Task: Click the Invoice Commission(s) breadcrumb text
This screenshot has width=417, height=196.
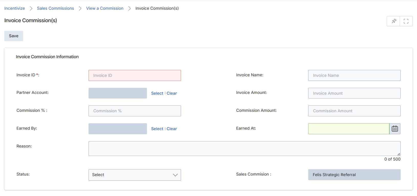Action: click(x=157, y=8)
